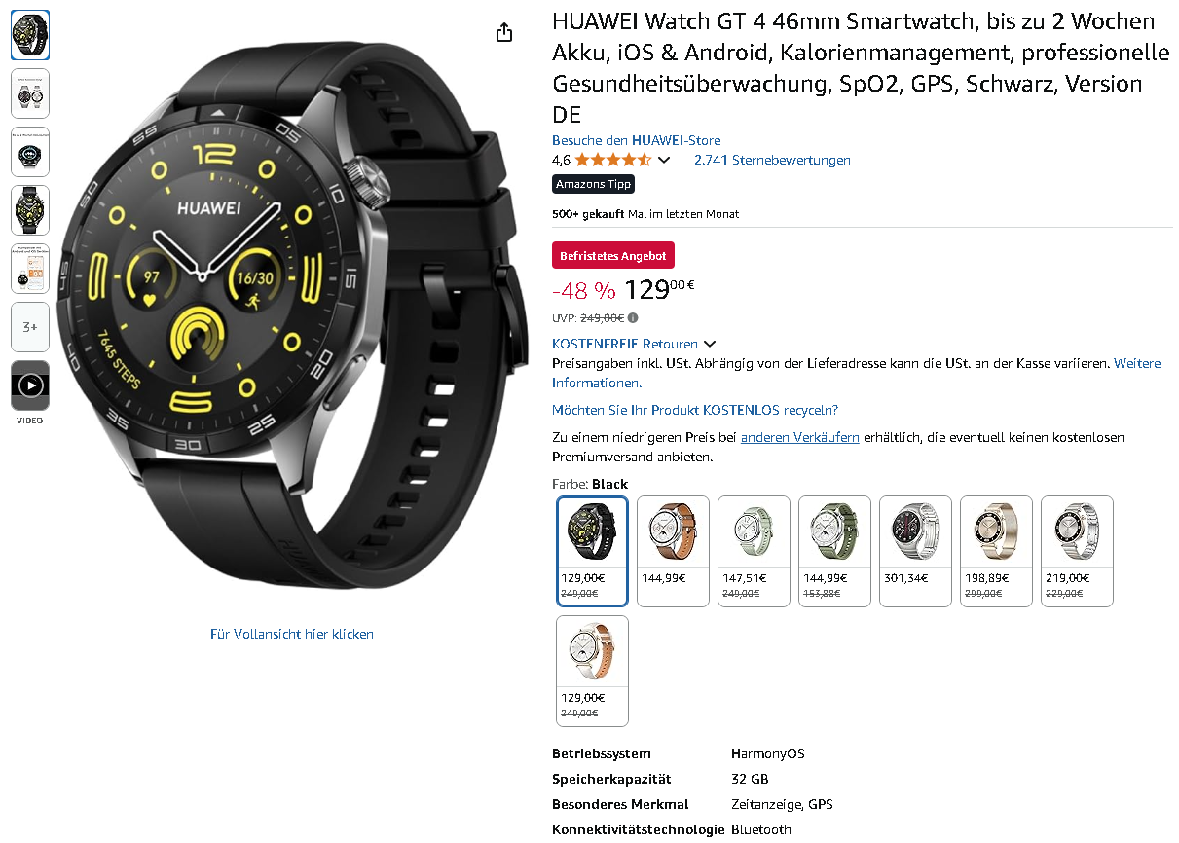The width and height of the screenshot is (1179, 843).
Task: Show the fourth gallery thumbnail image
Action: click(30, 210)
